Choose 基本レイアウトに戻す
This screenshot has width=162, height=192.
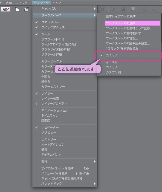tap(129, 16)
